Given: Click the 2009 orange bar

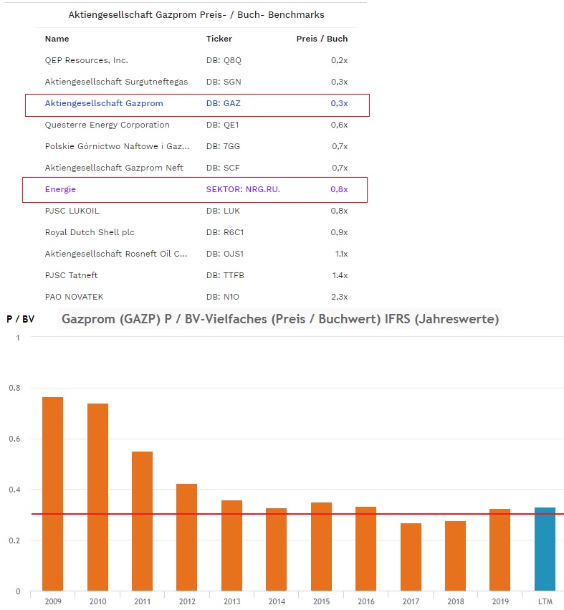Looking at the screenshot, I should click(52, 494).
